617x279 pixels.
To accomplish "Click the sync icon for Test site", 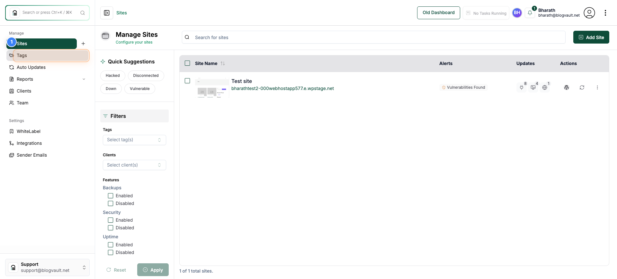I will click(582, 87).
